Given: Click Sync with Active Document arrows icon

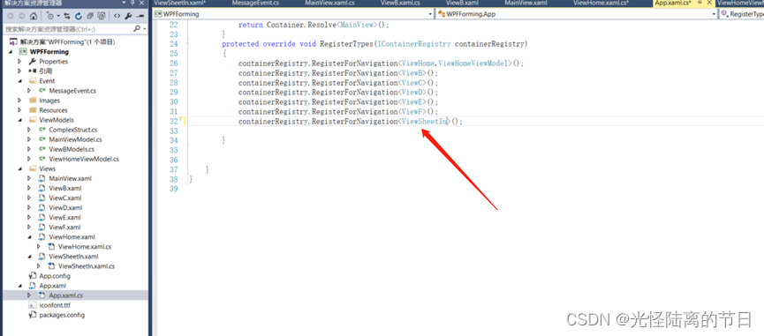Looking at the screenshot, I should (67, 16).
